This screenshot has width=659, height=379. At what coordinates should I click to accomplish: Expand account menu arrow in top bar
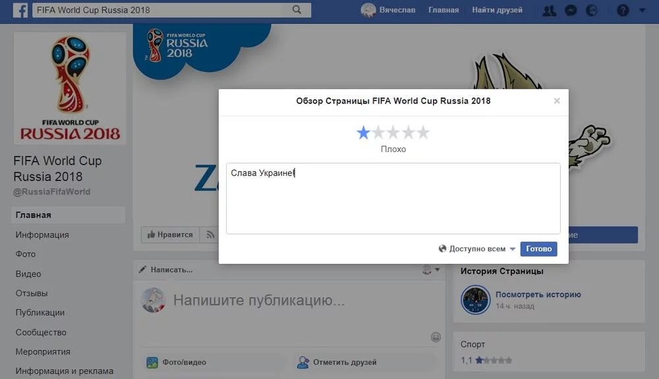pos(642,10)
